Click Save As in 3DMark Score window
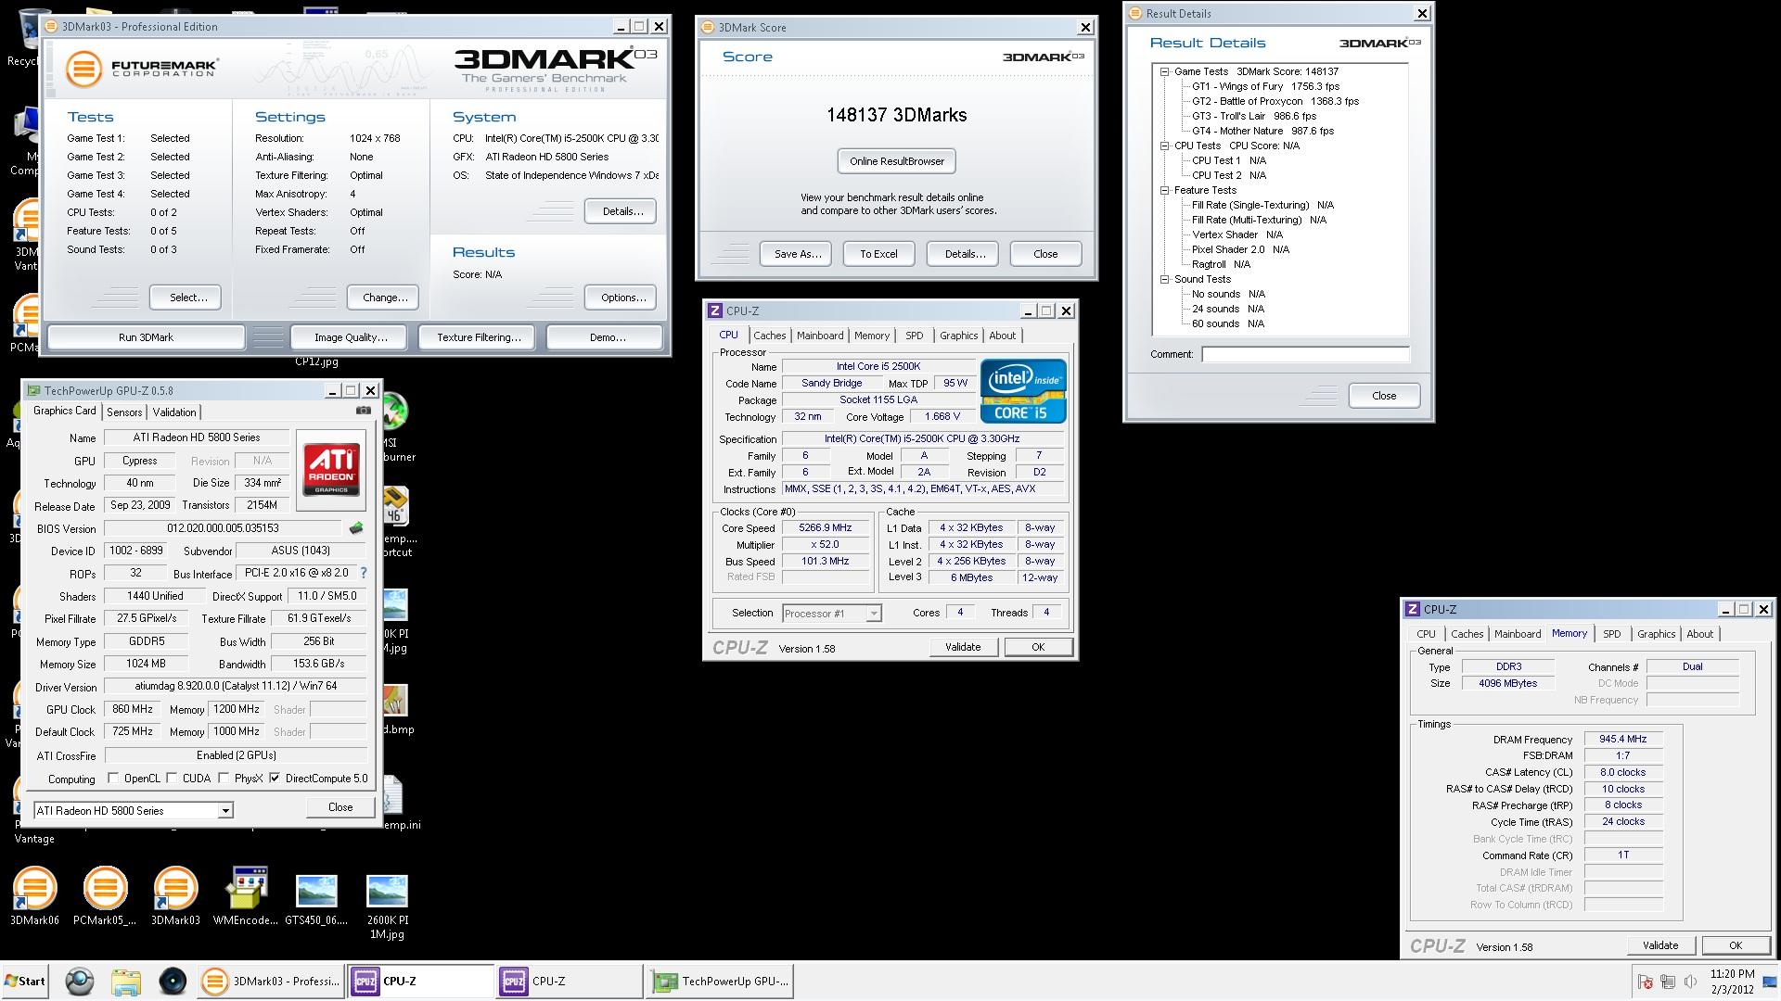The height and width of the screenshot is (1001, 1781). pyautogui.click(x=797, y=254)
